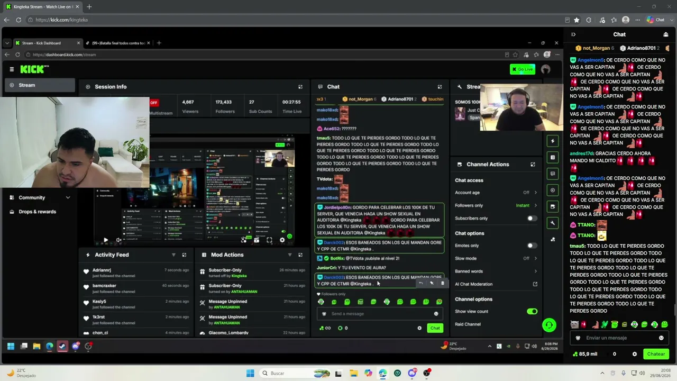
Task: Switch to Batalla final browser tab
Action: pos(117,43)
